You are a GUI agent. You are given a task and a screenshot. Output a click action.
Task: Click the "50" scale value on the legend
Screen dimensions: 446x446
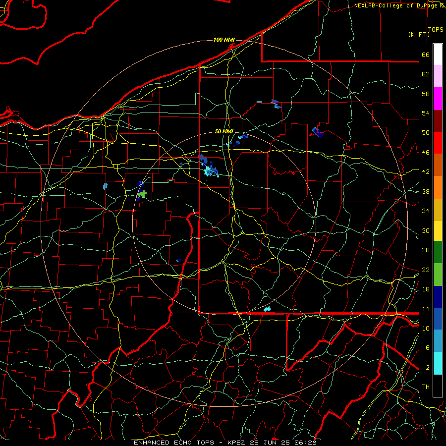click(x=426, y=133)
